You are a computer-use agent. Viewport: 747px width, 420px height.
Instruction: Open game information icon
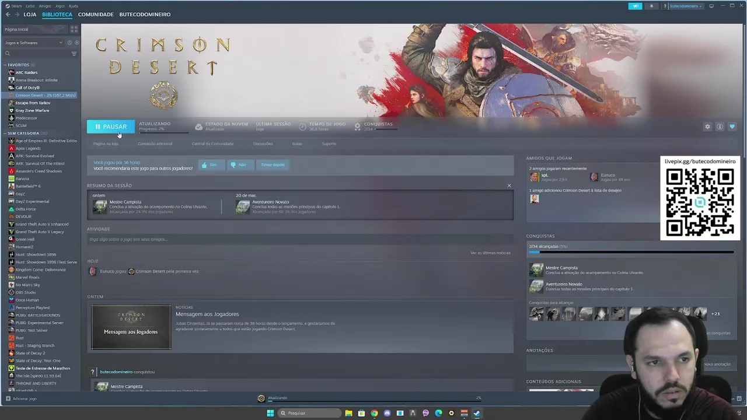(x=720, y=127)
